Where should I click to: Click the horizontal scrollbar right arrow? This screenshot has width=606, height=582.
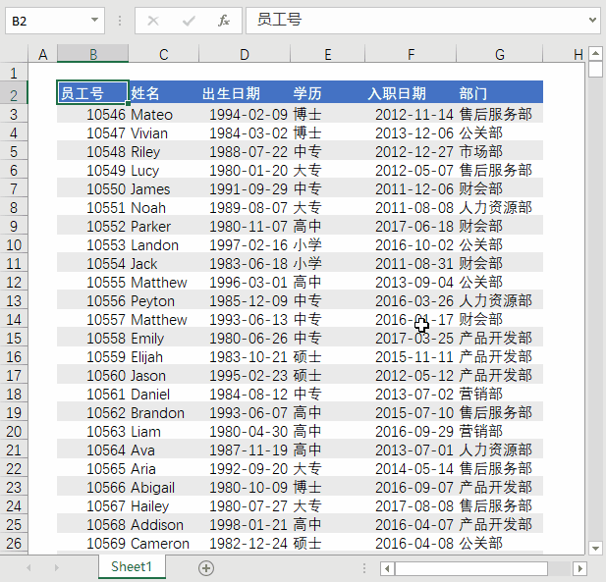(580, 568)
